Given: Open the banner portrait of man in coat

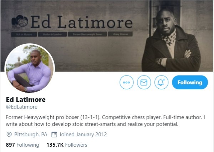Looking at the screenshot, I should 171,40.
